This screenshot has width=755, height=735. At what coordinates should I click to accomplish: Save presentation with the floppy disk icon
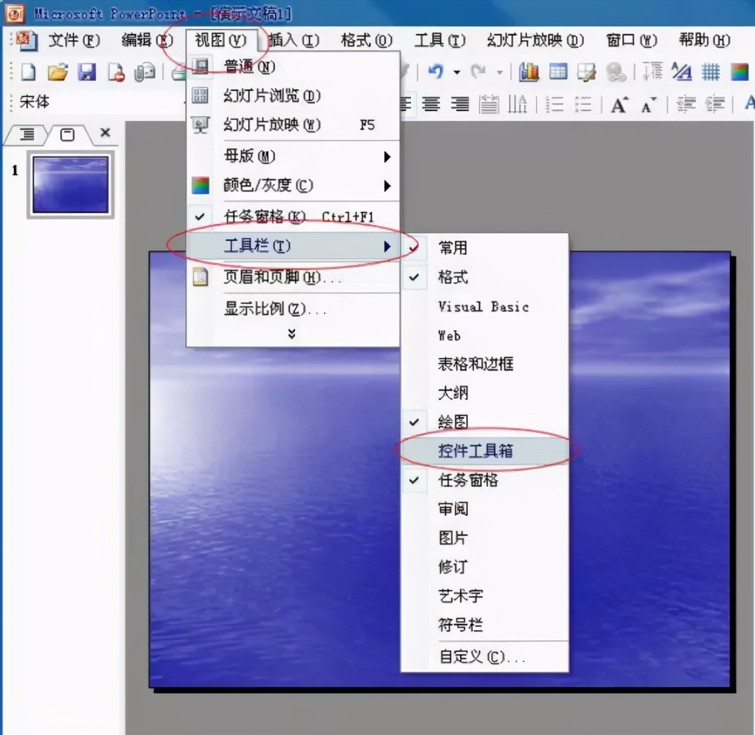87,72
